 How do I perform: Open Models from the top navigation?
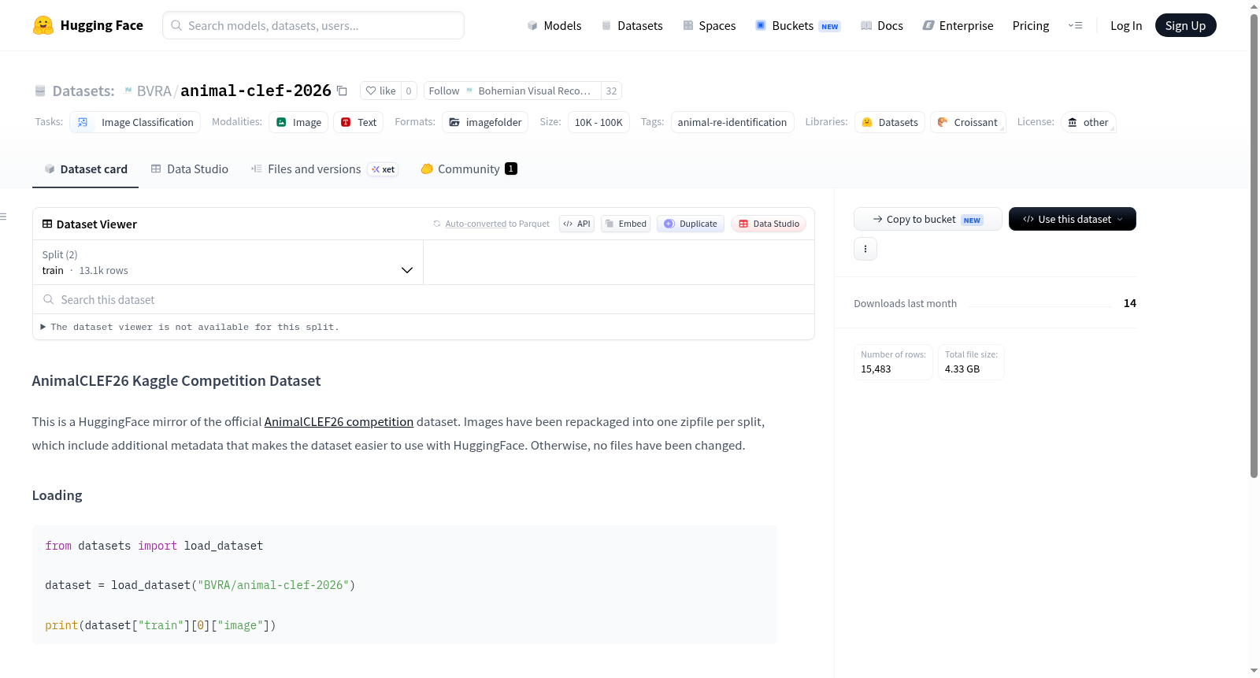tap(554, 25)
